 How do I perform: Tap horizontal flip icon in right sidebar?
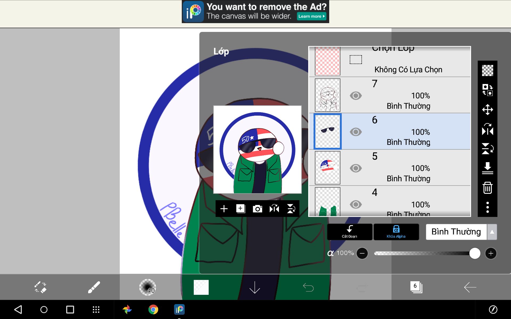click(488, 129)
